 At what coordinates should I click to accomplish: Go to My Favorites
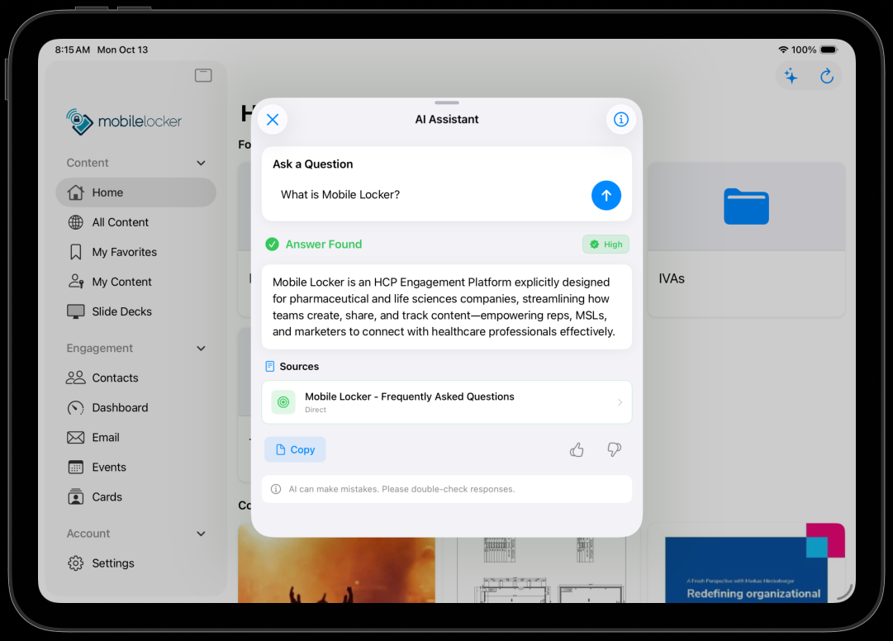coord(124,252)
